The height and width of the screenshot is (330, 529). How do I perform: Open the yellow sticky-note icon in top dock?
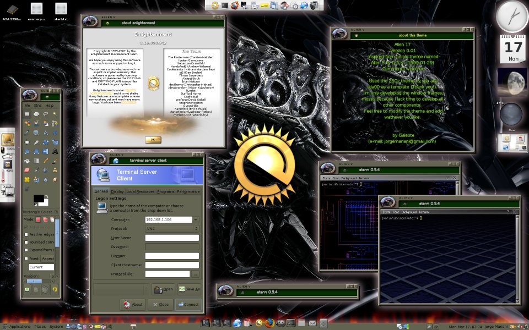pos(264,5)
